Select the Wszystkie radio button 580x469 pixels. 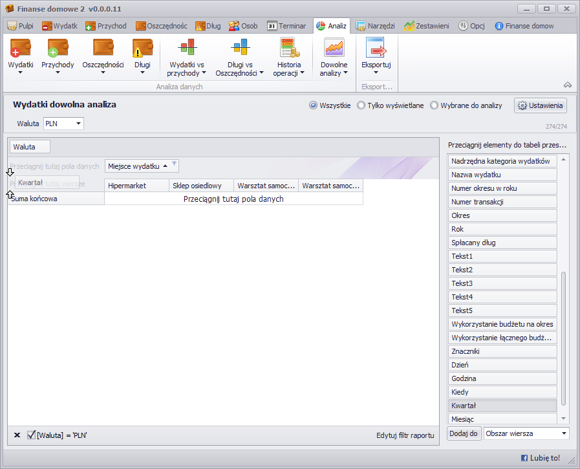click(313, 105)
